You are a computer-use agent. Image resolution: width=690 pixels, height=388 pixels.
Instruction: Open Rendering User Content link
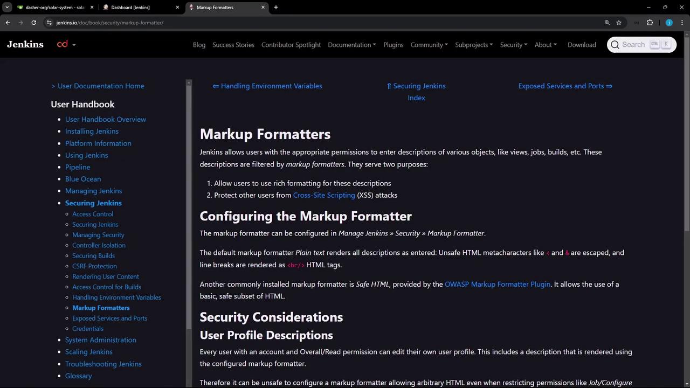coord(106,276)
